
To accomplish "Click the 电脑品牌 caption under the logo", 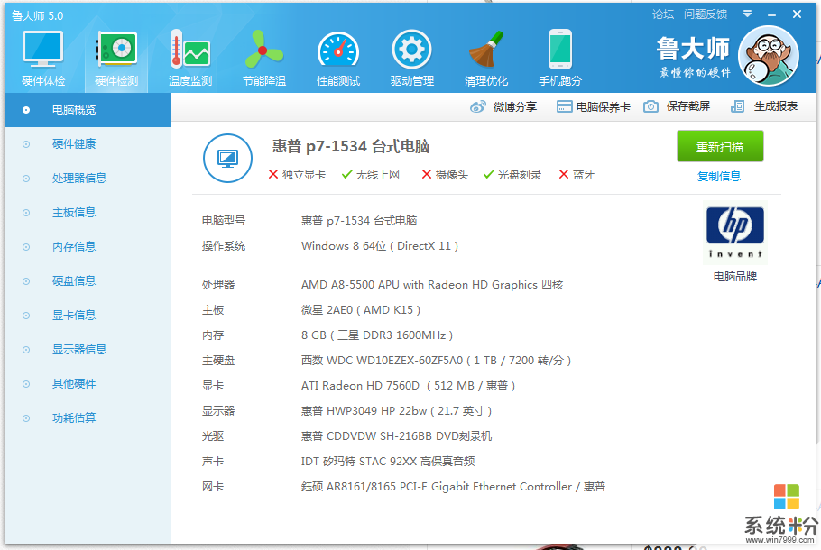I will (735, 276).
